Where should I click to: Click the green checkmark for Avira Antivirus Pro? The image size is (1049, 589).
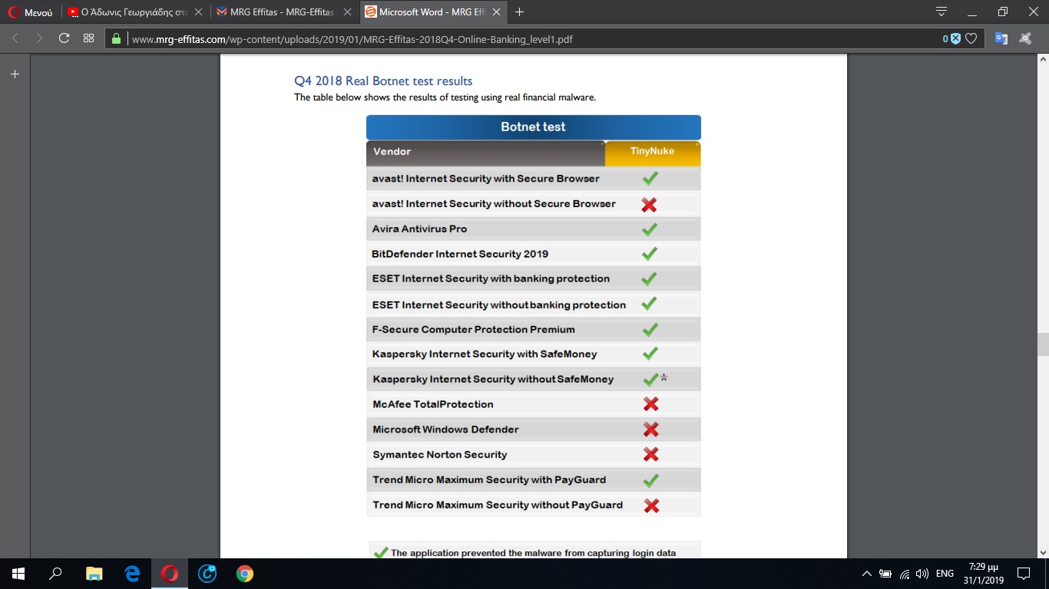click(x=650, y=229)
